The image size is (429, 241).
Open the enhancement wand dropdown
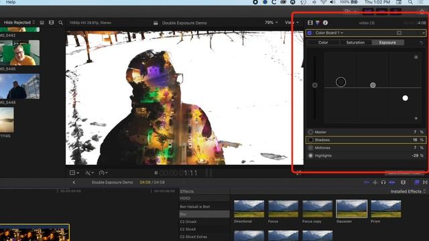click(89, 173)
